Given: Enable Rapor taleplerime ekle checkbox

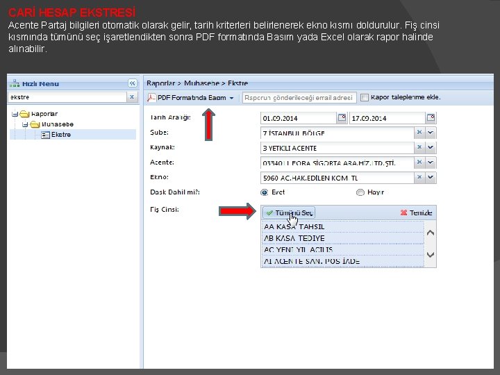Looking at the screenshot, I should click(364, 98).
